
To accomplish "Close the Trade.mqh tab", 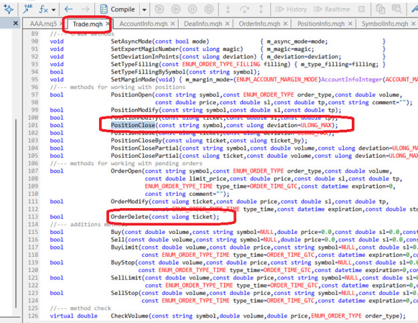I will pyautogui.click(x=107, y=23).
